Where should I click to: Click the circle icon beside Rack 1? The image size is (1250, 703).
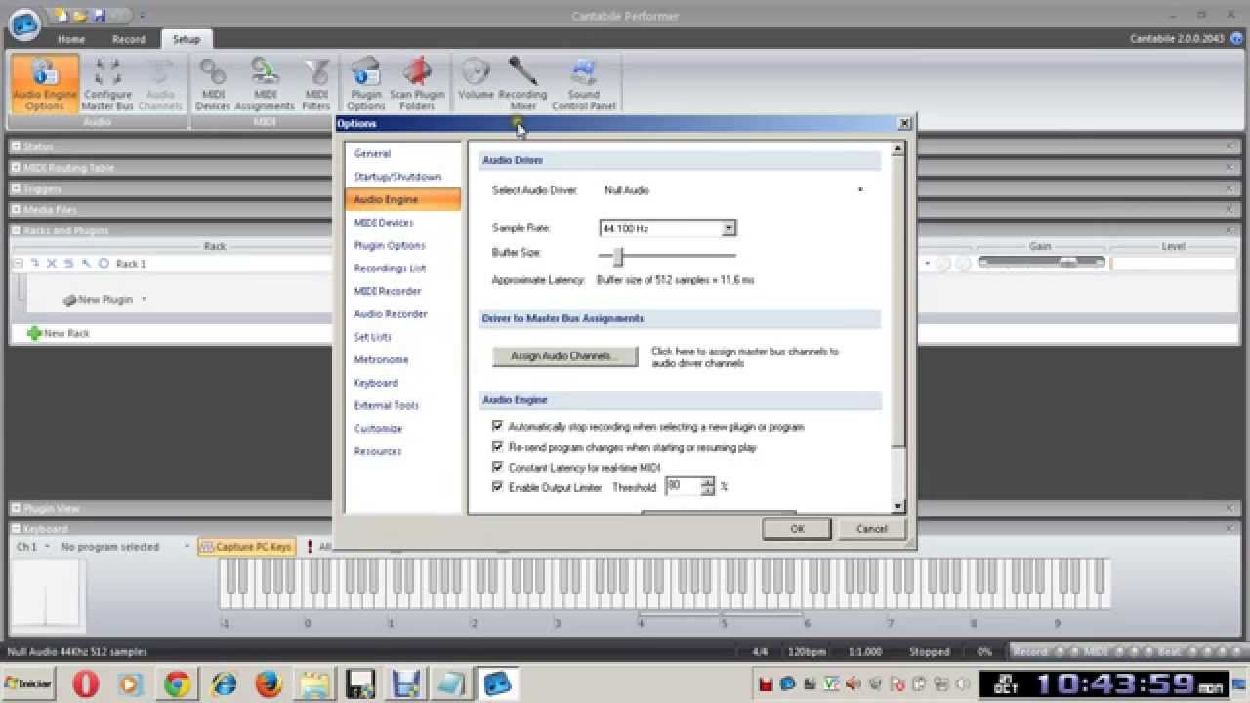coord(104,264)
